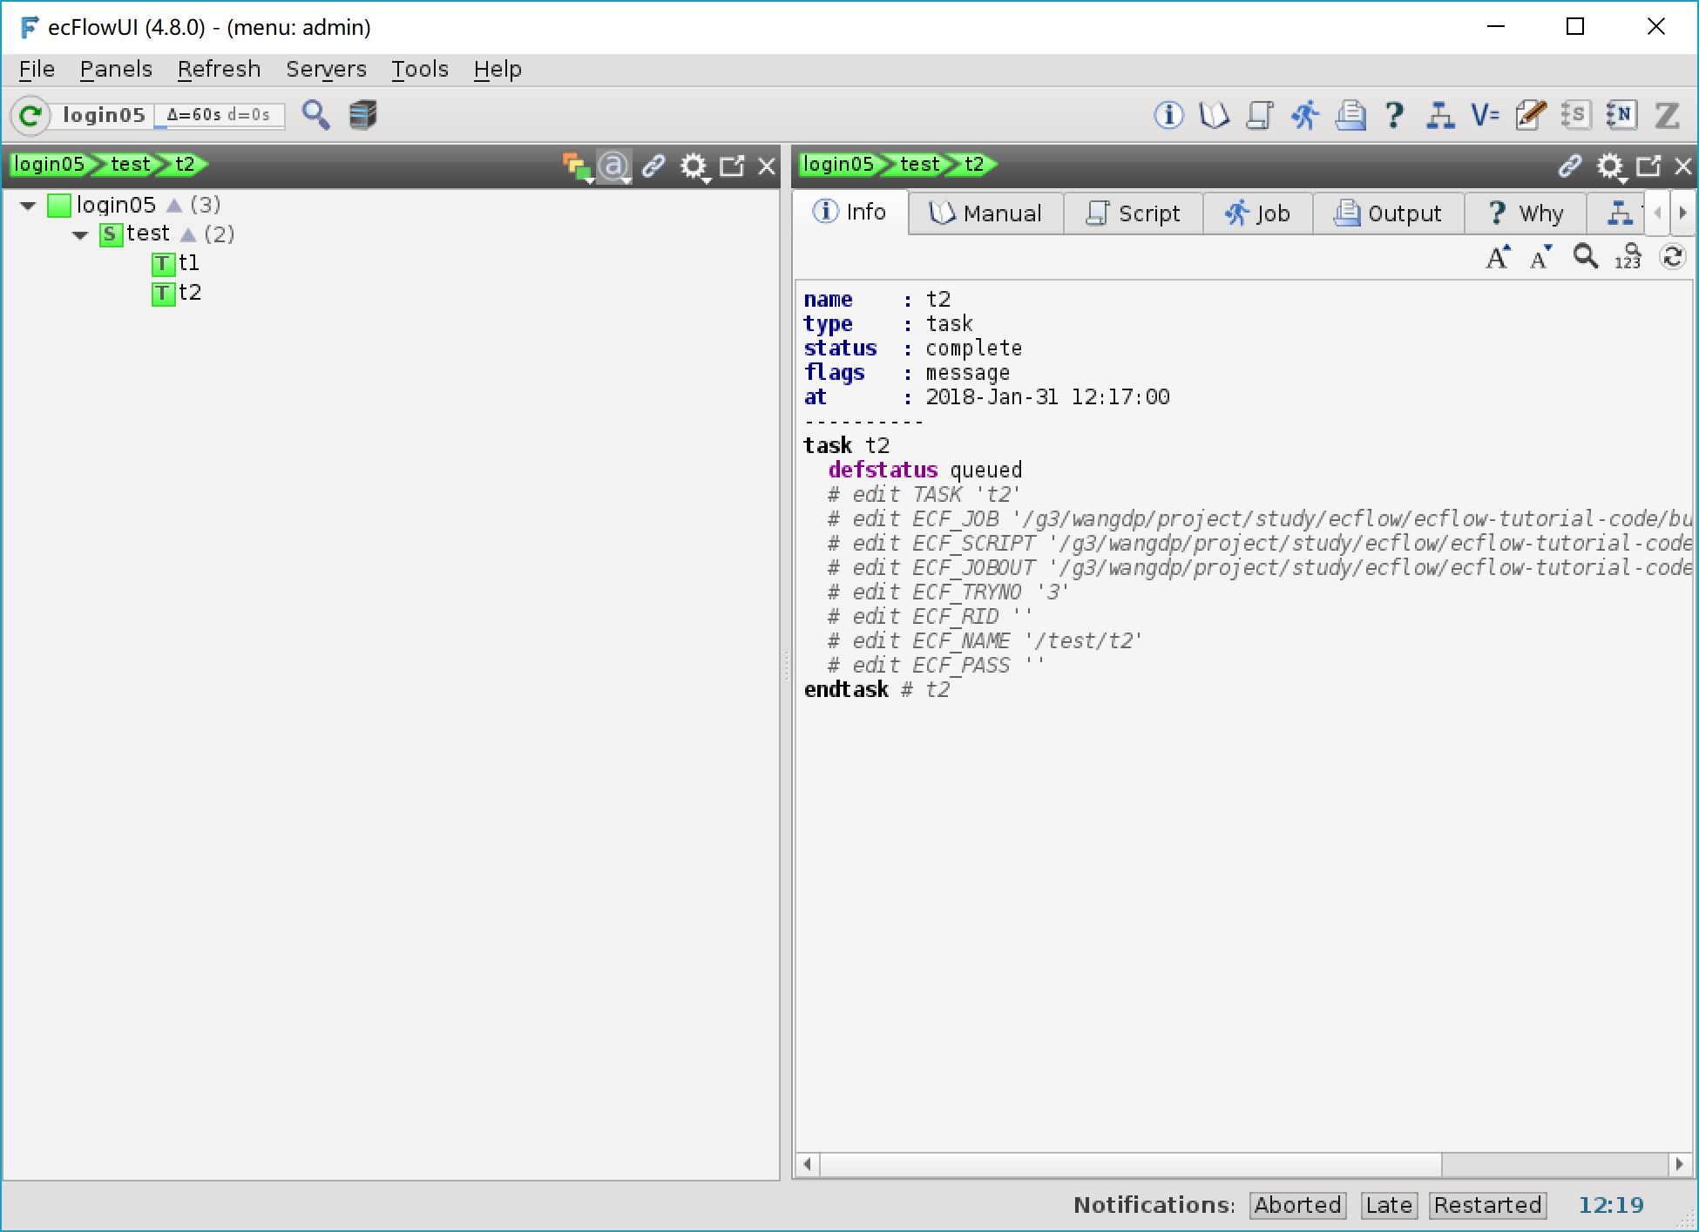Switch to the Script tab

tap(1133, 213)
